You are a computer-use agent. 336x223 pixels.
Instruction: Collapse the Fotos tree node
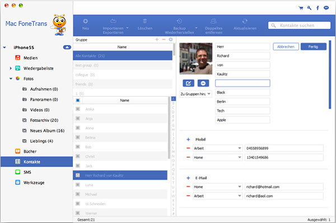point(11,79)
